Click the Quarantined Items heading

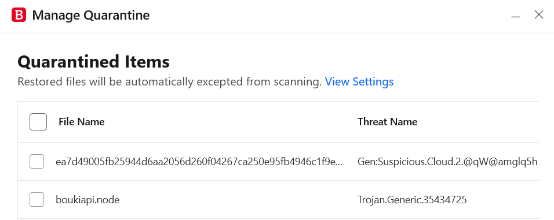pyautogui.click(x=94, y=62)
